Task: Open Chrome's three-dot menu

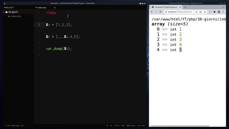Action: coord(223,12)
